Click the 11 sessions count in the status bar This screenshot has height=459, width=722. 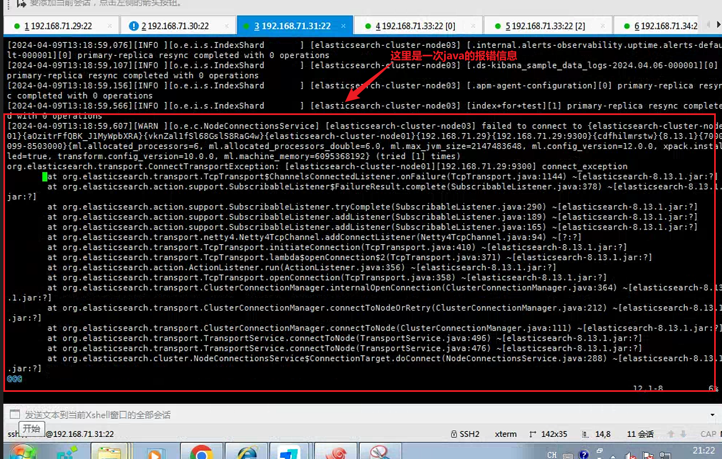(x=640, y=434)
